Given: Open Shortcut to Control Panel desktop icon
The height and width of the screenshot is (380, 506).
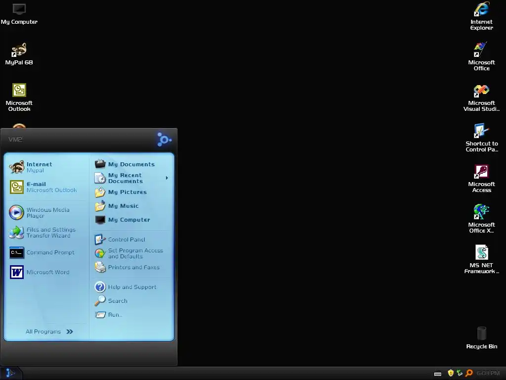Looking at the screenshot, I should tap(481, 138).
